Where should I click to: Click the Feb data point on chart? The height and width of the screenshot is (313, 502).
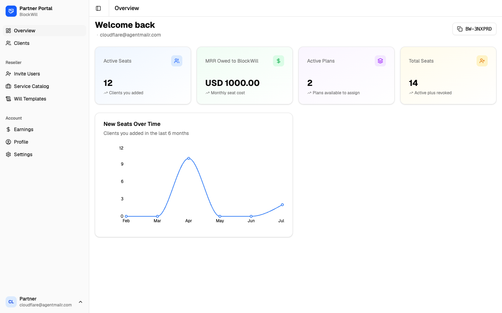point(126,216)
